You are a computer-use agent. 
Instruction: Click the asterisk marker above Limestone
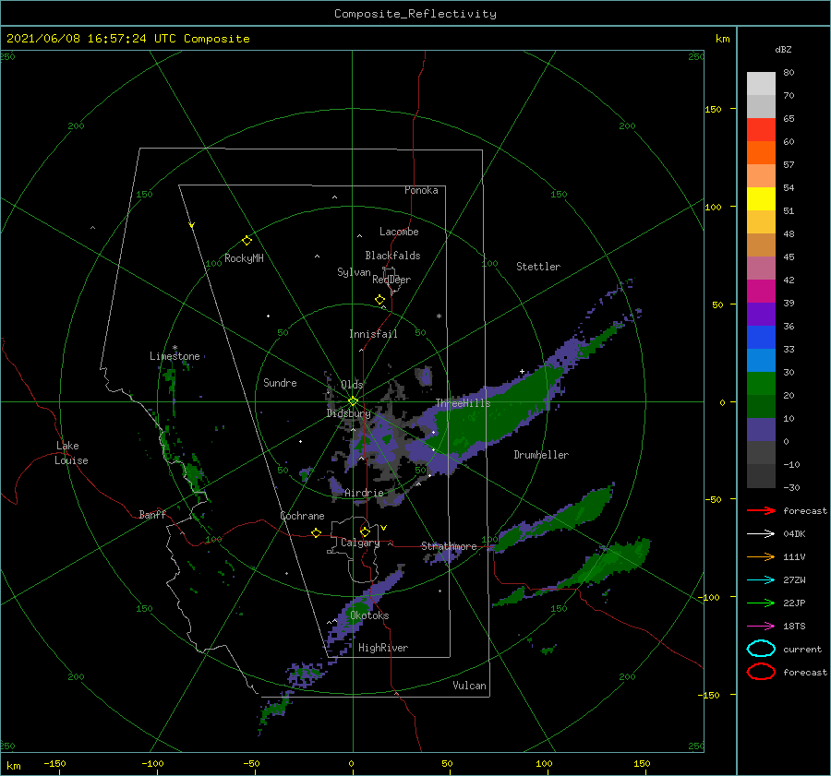[175, 348]
